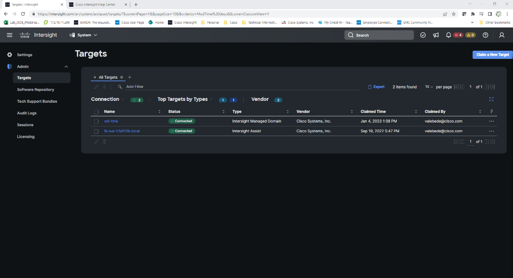The height and width of the screenshot is (278, 513).
Task: Open Software Repository
Action: point(35,90)
